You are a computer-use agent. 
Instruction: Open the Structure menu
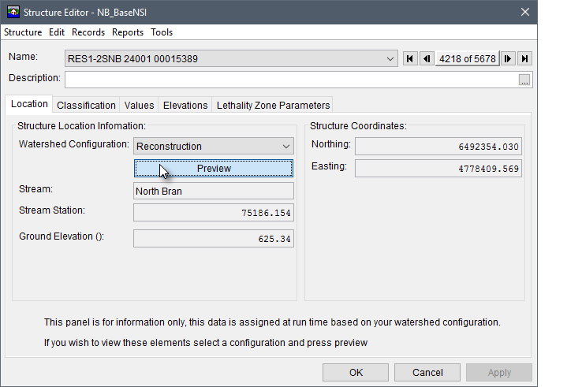click(x=23, y=32)
